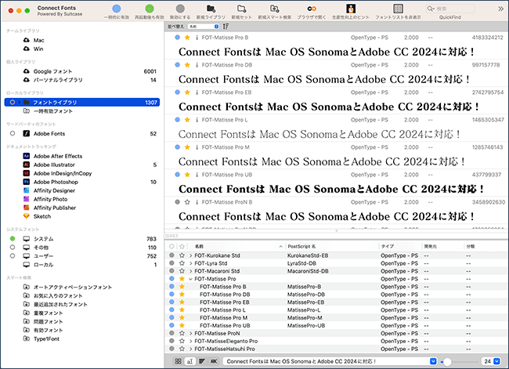
Task: Select Adobe After Effects in document tracking
Action: (58, 156)
